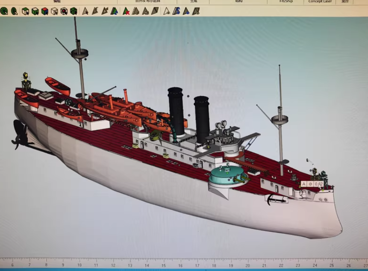Select the gray triangle with cursor icon
This screenshot has width=368, height=271.
tap(85, 11)
